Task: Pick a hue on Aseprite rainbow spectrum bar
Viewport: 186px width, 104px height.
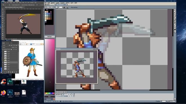Action: 50,94
